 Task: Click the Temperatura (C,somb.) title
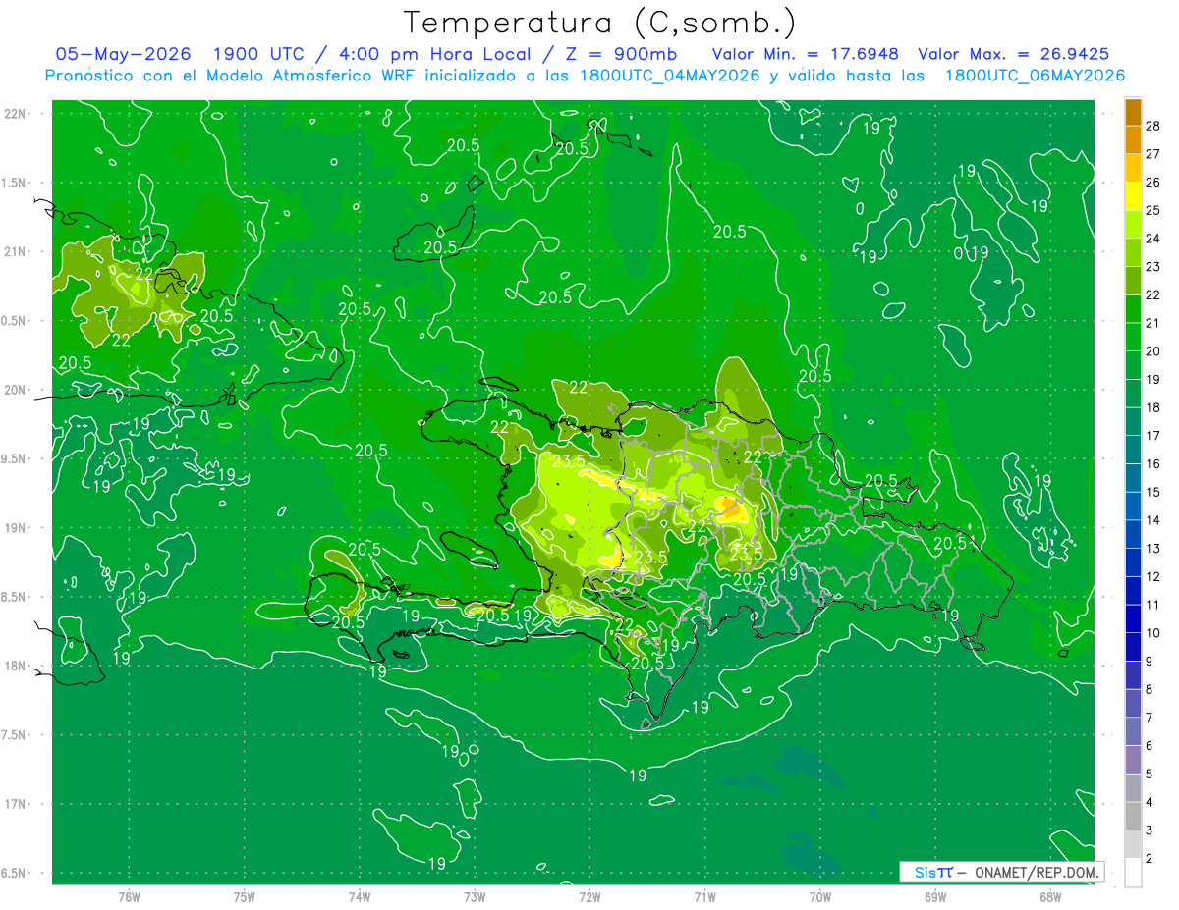[600, 23]
